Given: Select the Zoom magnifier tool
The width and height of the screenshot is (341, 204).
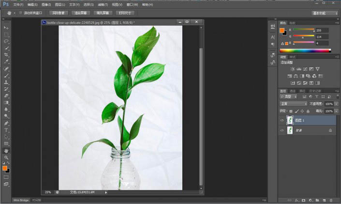Looking at the screenshot, I should pyautogui.click(x=6, y=158).
